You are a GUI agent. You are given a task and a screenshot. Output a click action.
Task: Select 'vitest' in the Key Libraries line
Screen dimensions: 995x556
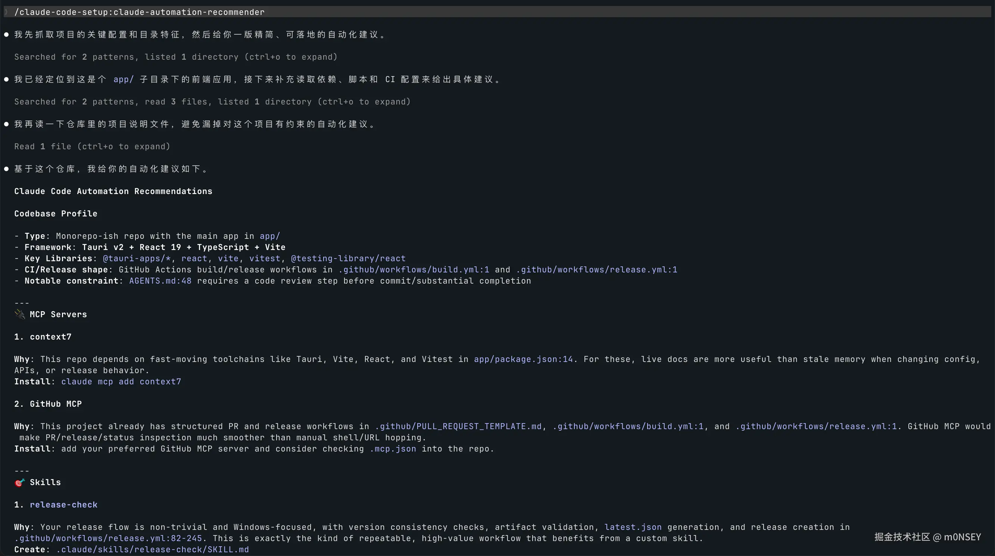265,259
